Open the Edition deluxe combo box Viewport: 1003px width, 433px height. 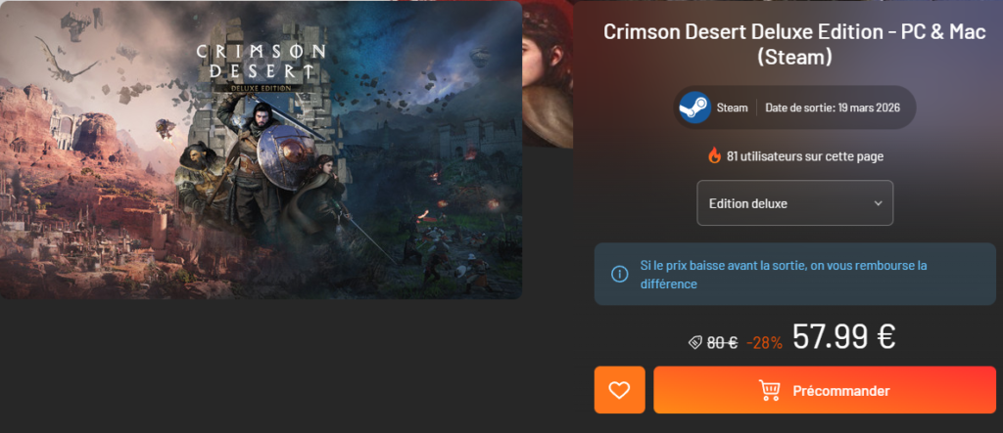coord(794,203)
